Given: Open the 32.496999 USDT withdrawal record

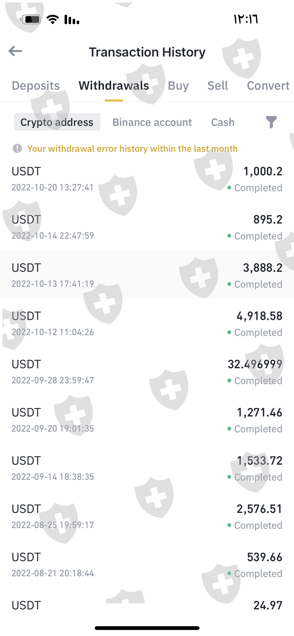Looking at the screenshot, I should [147, 372].
